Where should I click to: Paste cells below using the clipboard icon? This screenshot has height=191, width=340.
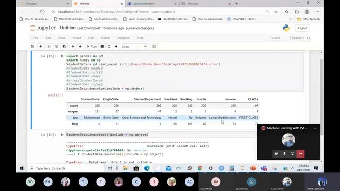click(x=64, y=46)
